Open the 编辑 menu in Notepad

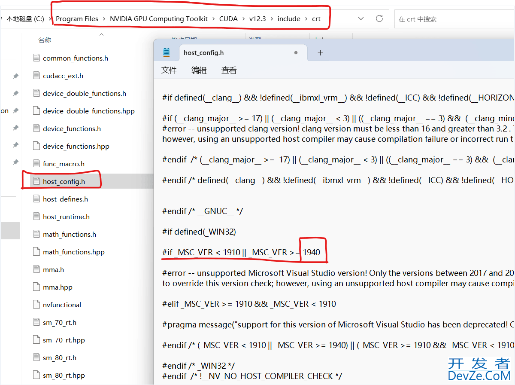pos(199,70)
